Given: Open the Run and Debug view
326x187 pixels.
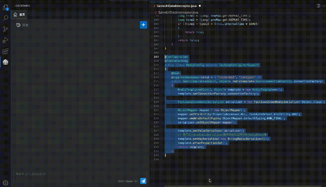Looking at the screenshot, I should [6, 40].
